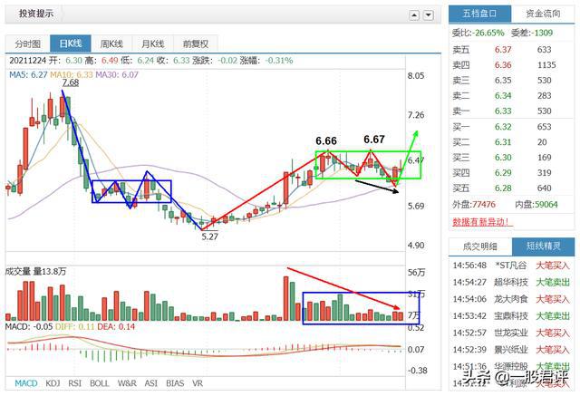Viewport: 580px width, 396px height.
Task: Select the BIAS indicator
Action: coord(175,383)
